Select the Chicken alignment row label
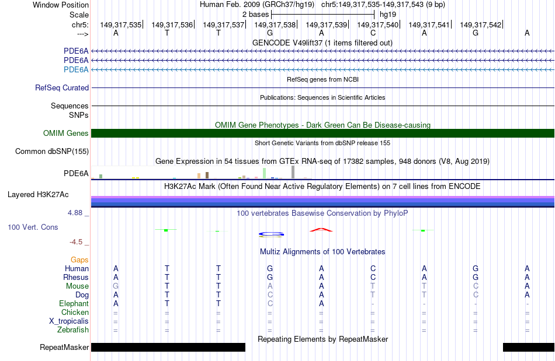This screenshot has width=555, height=361. (x=75, y=312)
